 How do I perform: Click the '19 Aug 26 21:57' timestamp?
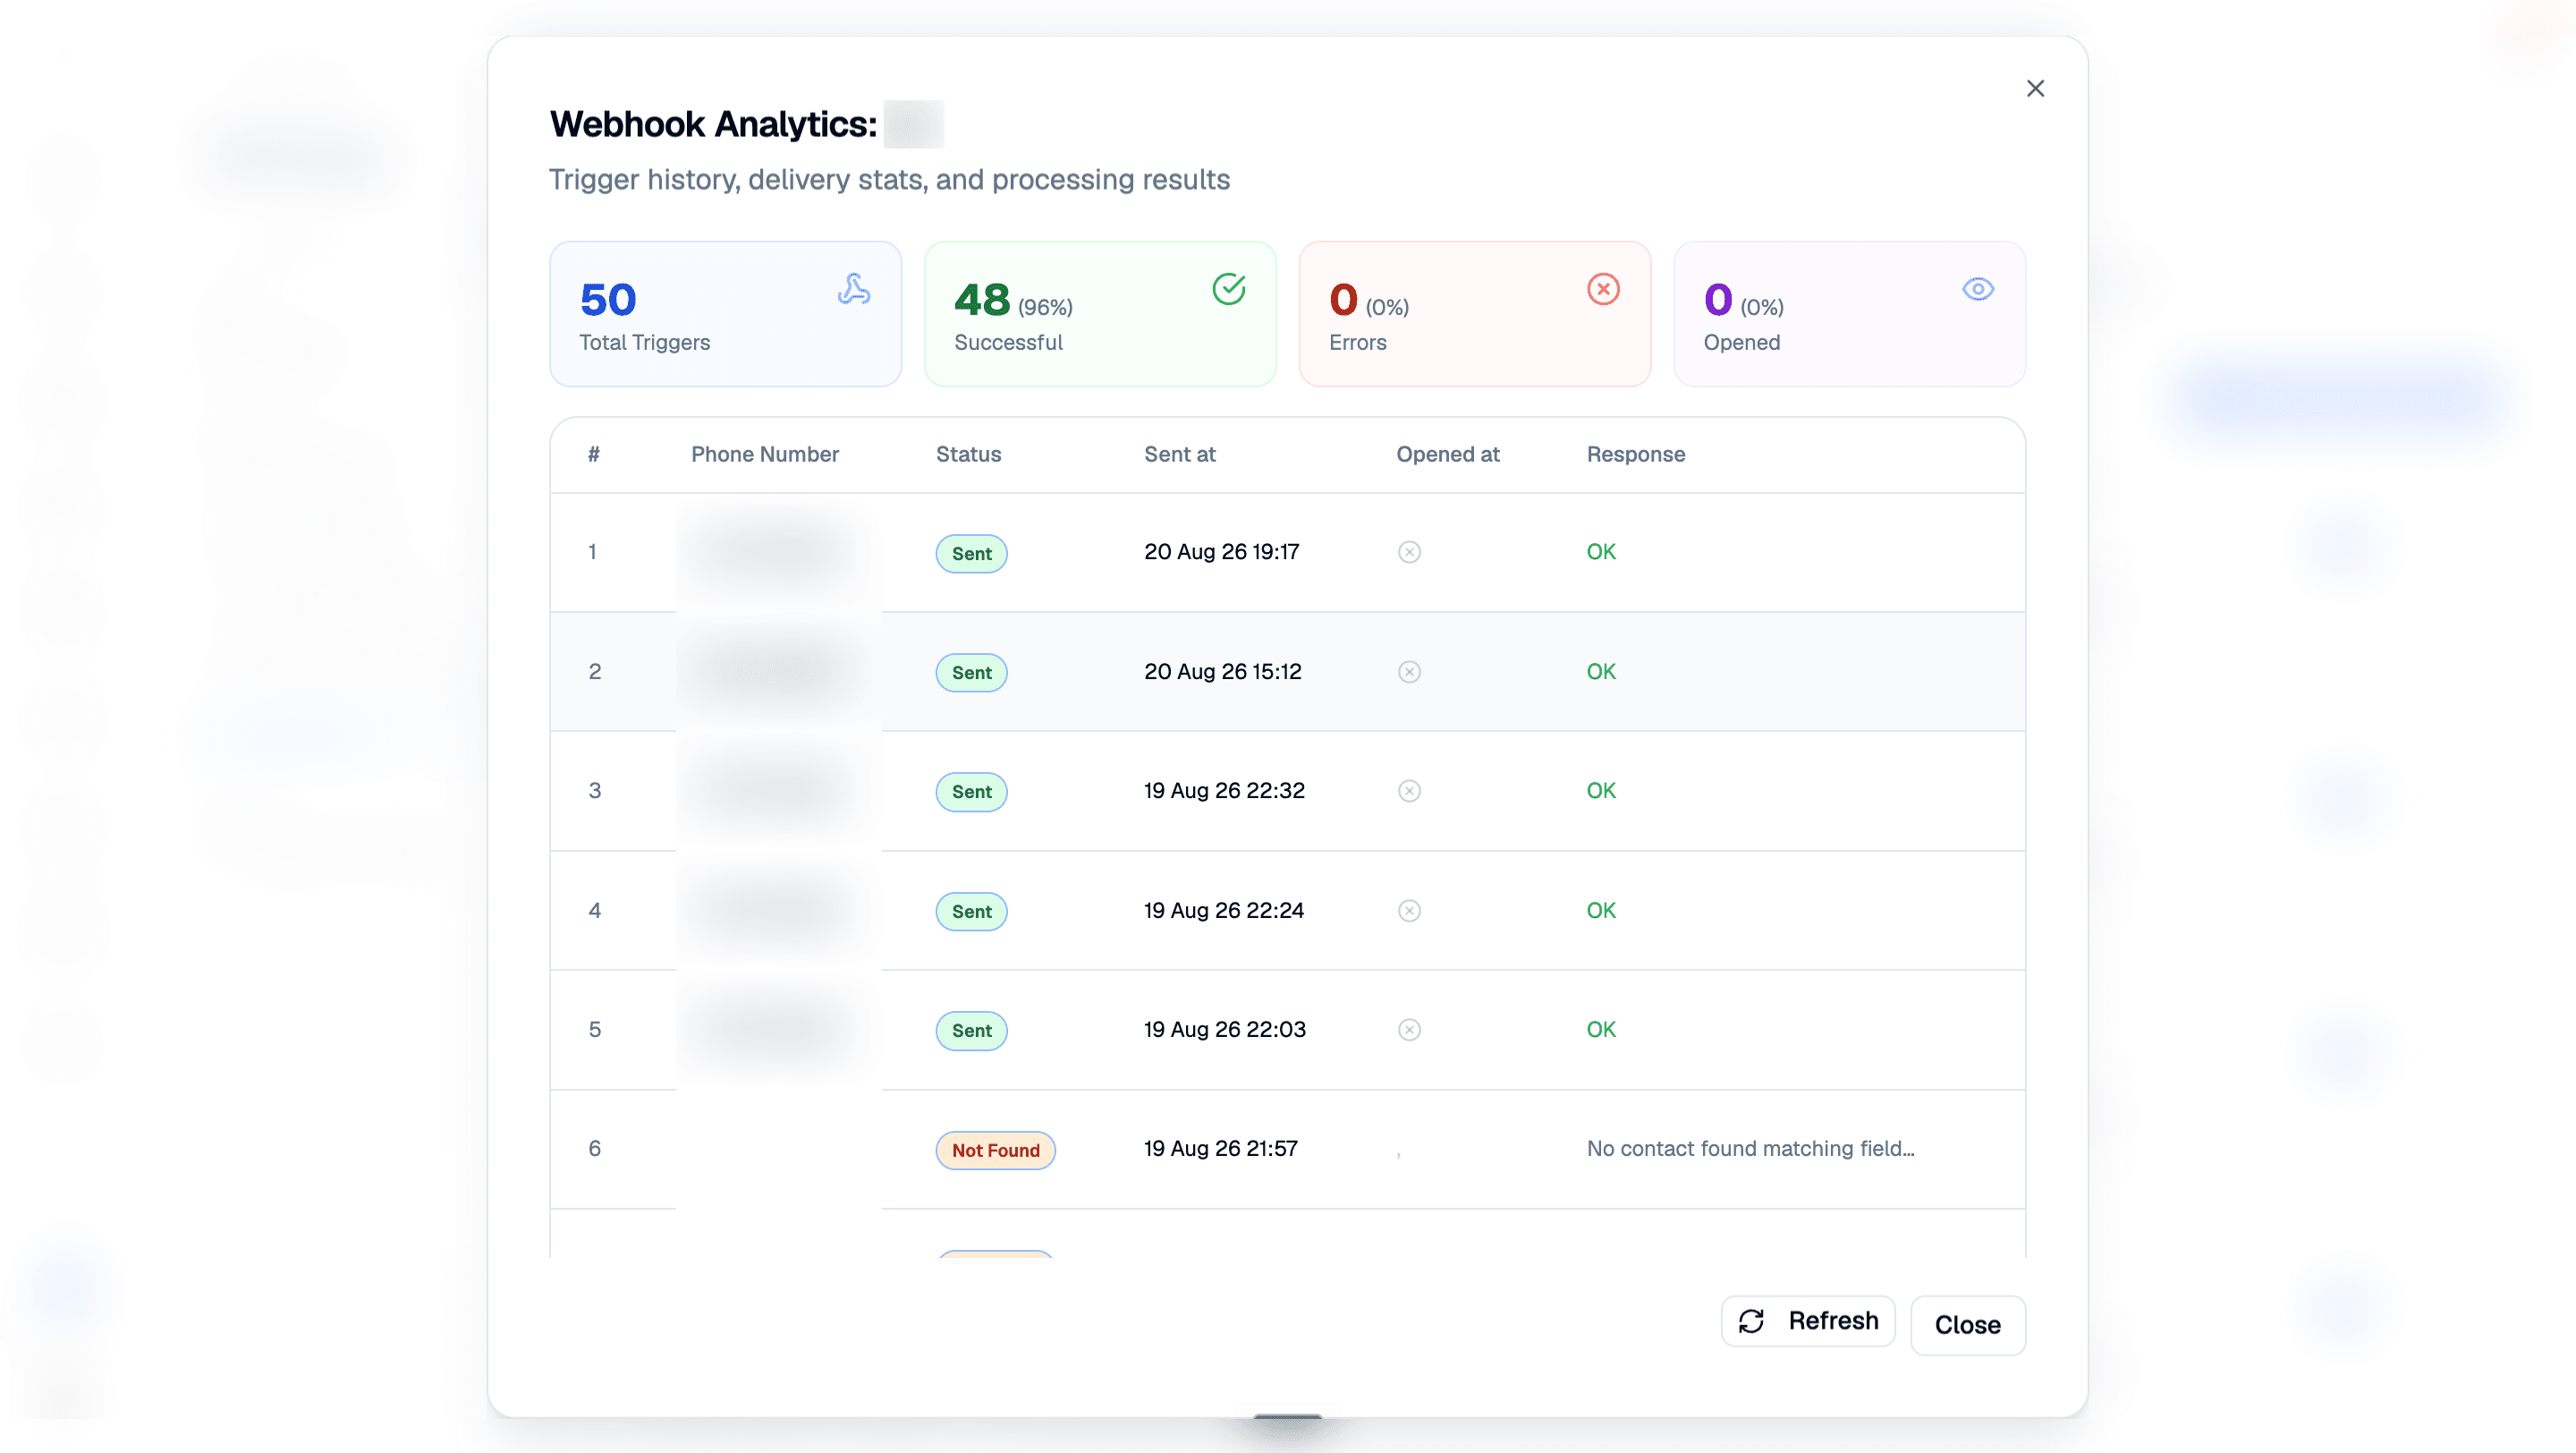1221,1149
